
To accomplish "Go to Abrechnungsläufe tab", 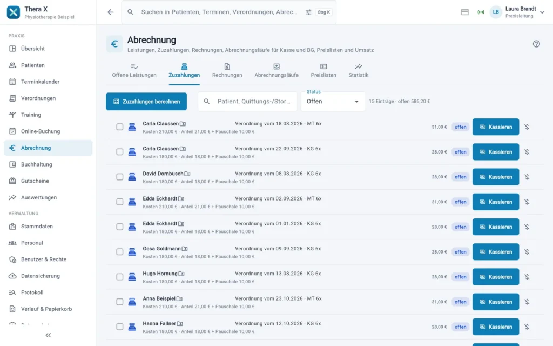I will tap(276, 71).
